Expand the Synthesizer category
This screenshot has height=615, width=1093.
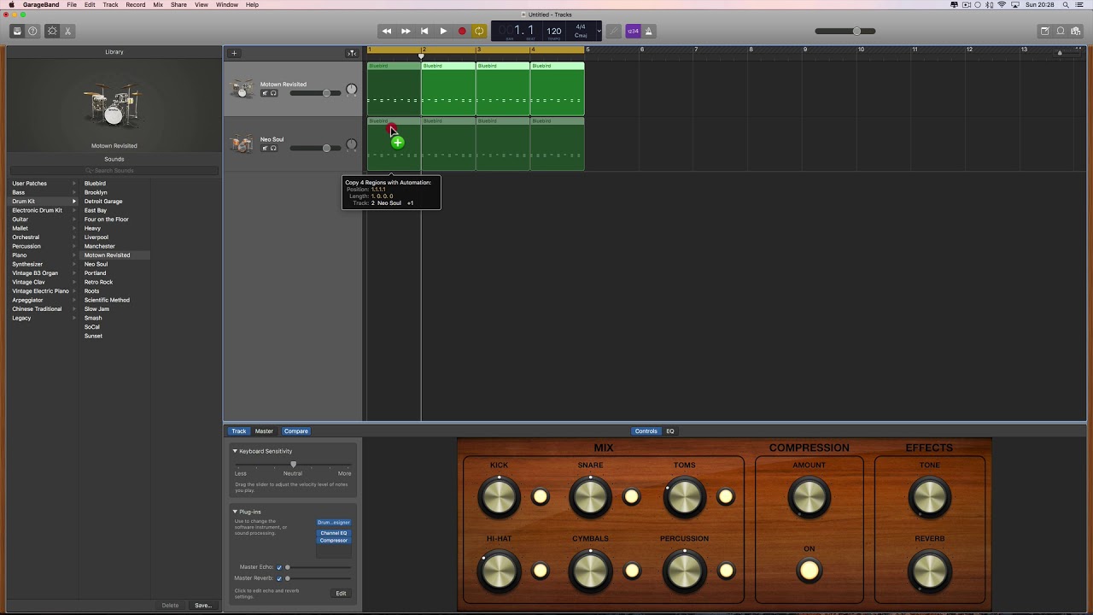74,264
